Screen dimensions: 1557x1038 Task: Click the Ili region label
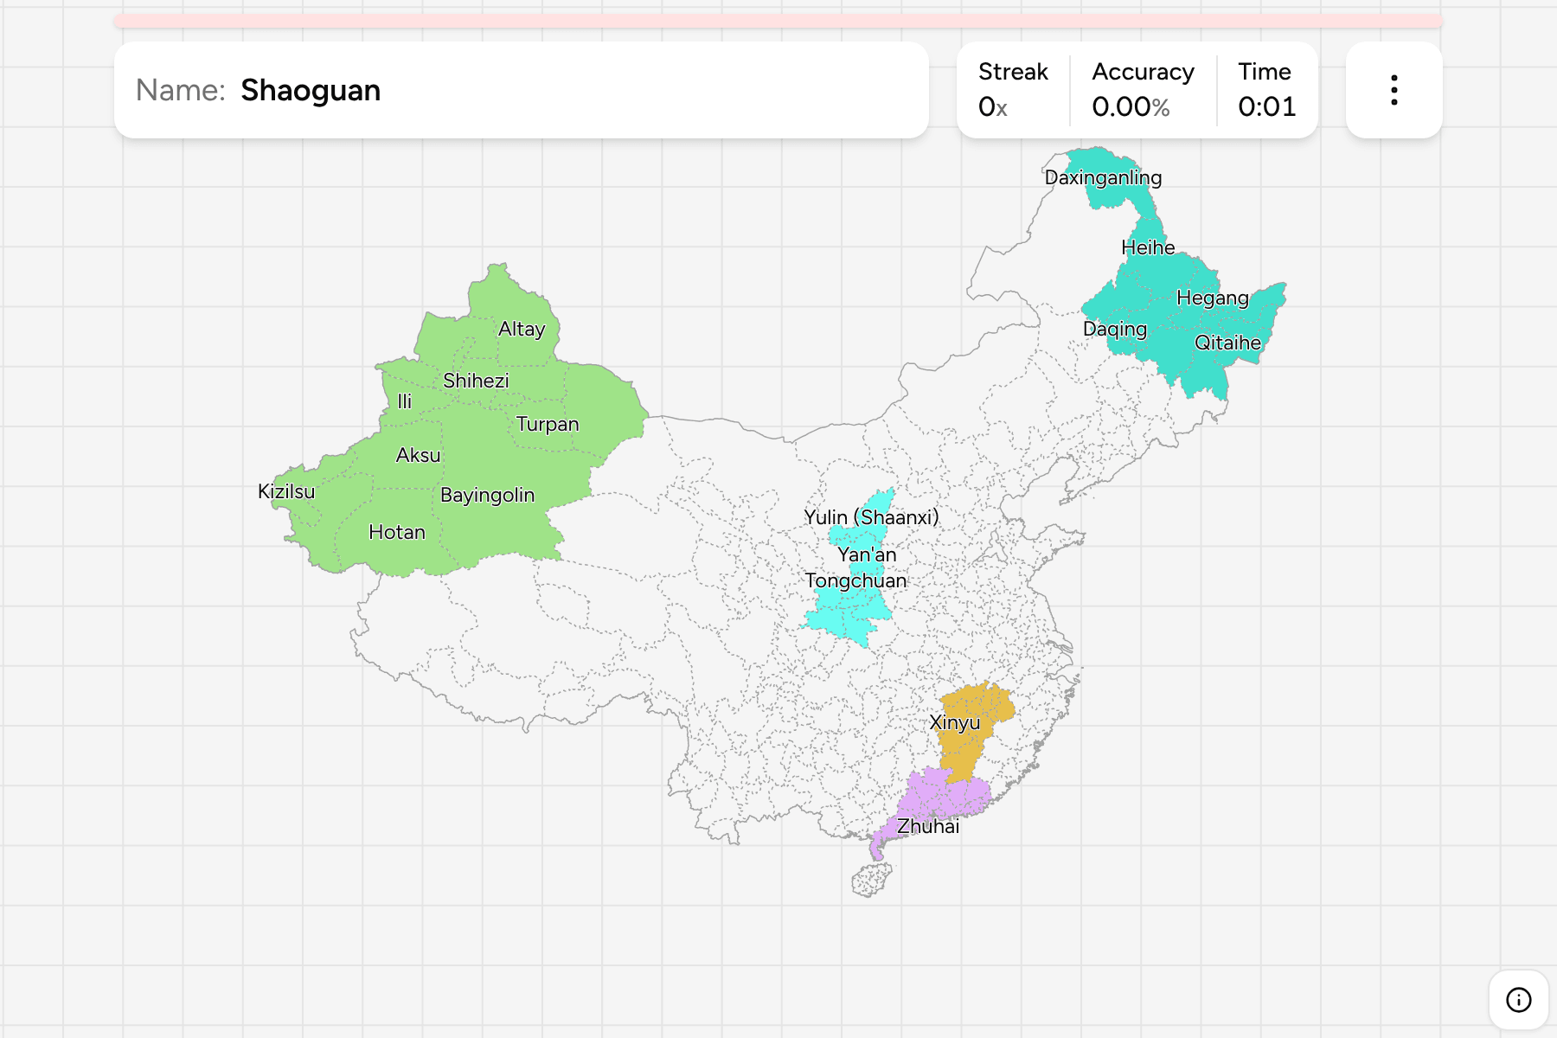(404, 401)
